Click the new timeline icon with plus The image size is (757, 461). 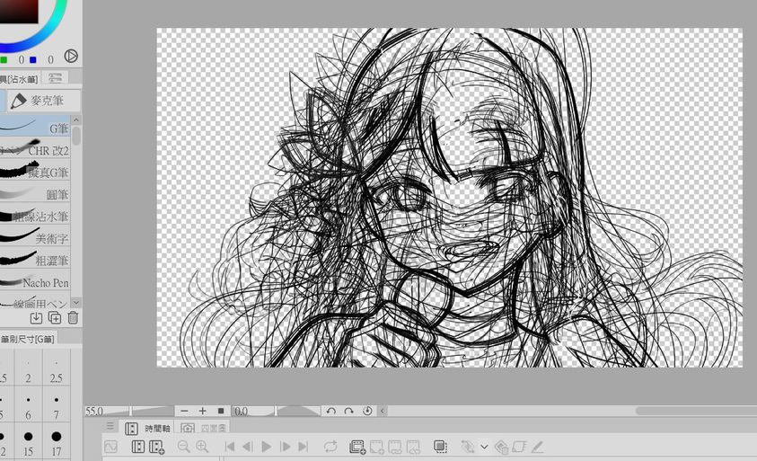157,447
